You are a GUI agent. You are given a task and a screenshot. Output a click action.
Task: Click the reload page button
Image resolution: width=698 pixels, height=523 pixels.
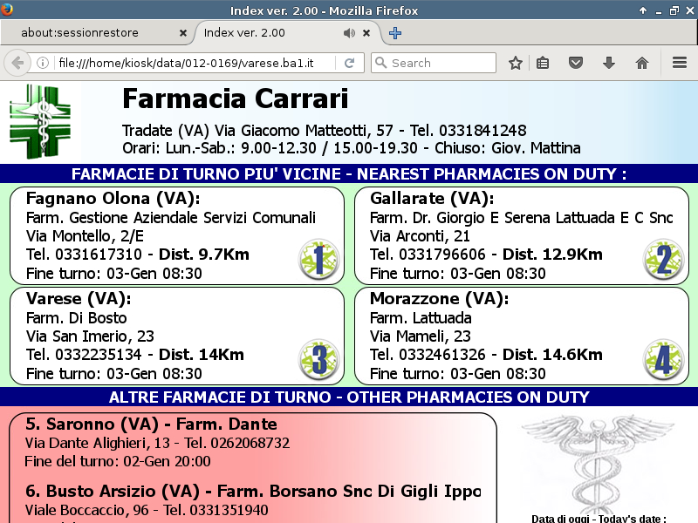pyautogui.click(x=349, y=63)
